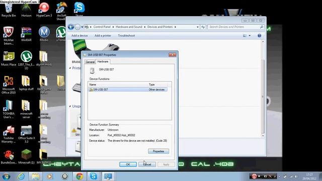Open Windows Explorer from the taskbar
Viewport: 322px width, 181px height.
36,176
